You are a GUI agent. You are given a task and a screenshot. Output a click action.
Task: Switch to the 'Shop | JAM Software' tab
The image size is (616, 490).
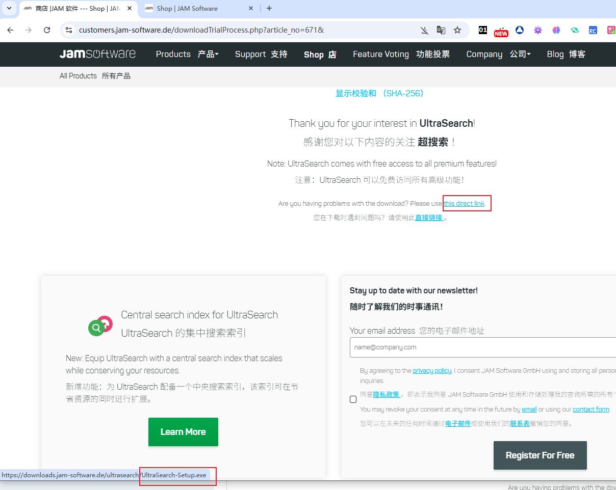tap(199, 8)
